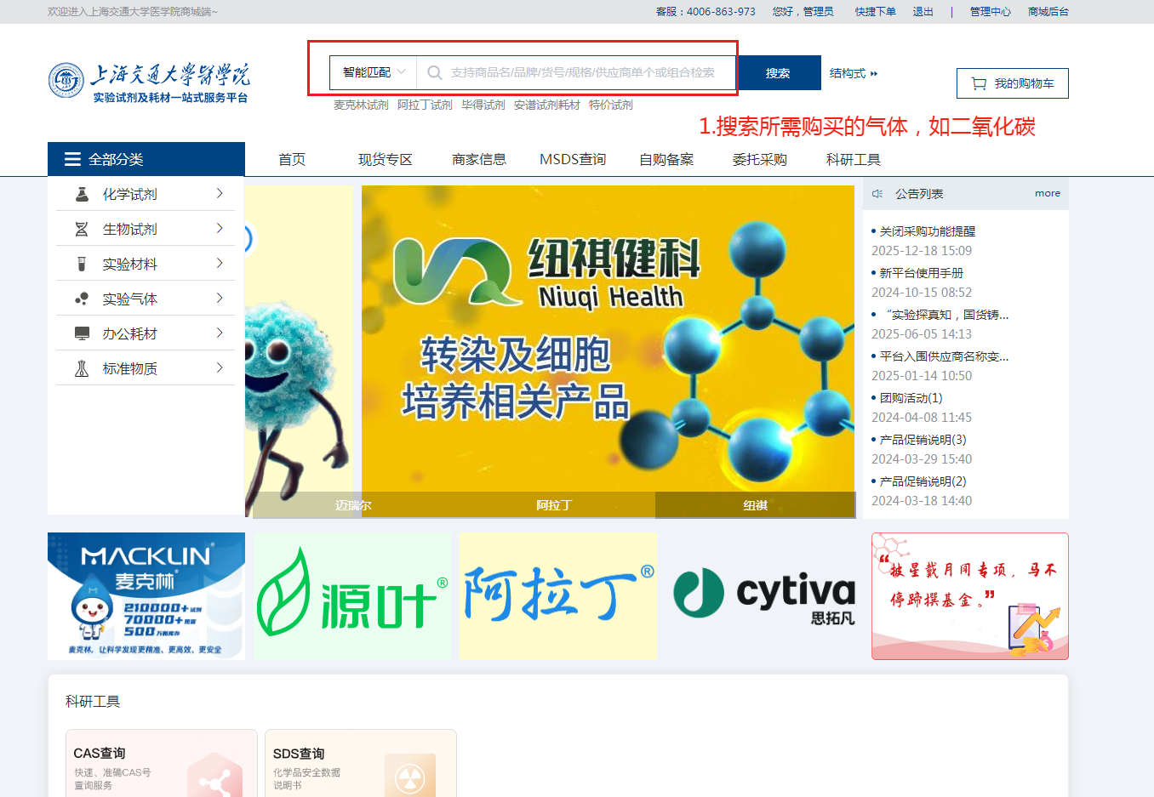
Task: Open the 结构式 structure search link
Action: pos(853,73)
